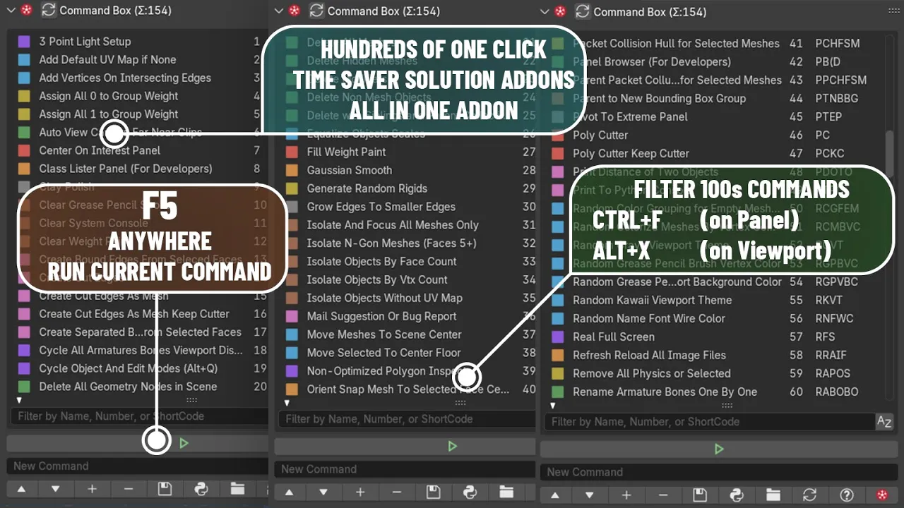
Task: Open the folder icon in the middle panel toolbar
Action: (506, 492)
